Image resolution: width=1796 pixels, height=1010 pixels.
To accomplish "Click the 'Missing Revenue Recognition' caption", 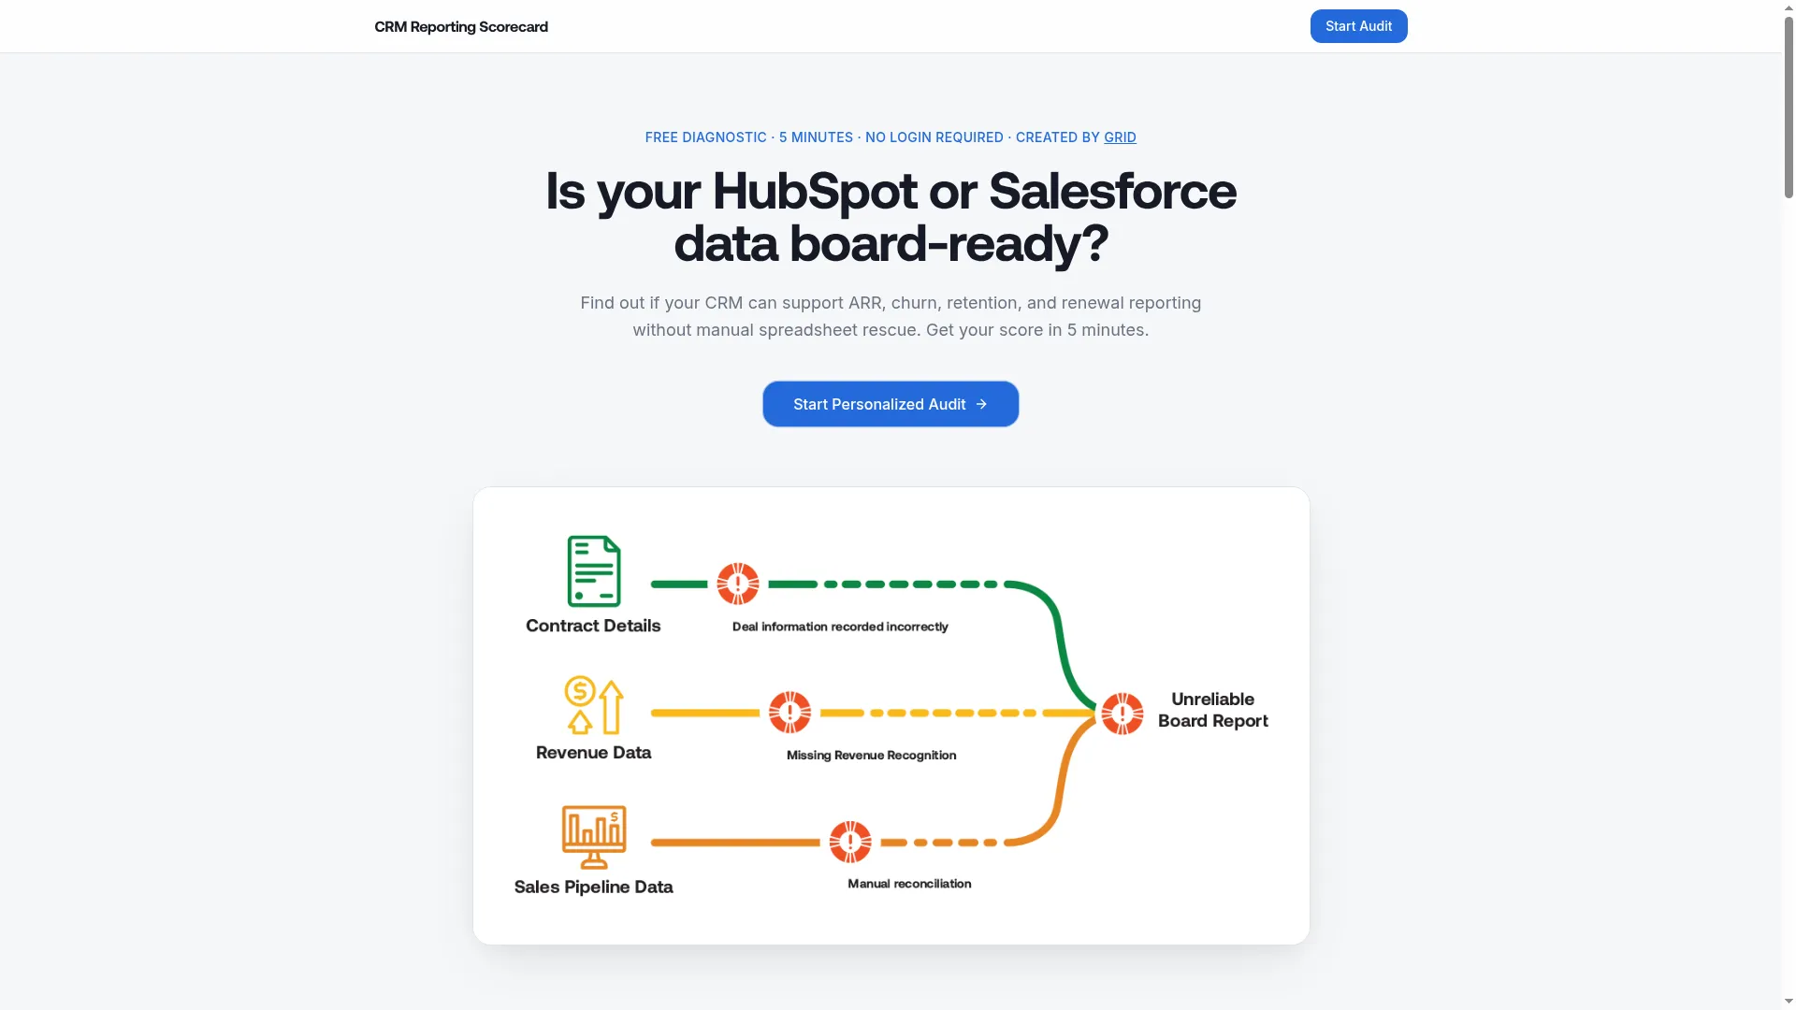I will point(871,756).
